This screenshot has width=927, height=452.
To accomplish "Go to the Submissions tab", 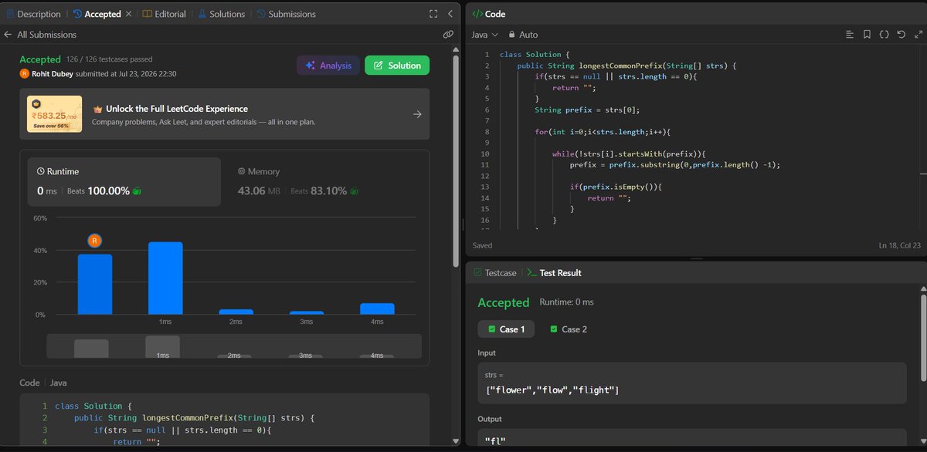I will pyautogui.click(x=286, y=14).
